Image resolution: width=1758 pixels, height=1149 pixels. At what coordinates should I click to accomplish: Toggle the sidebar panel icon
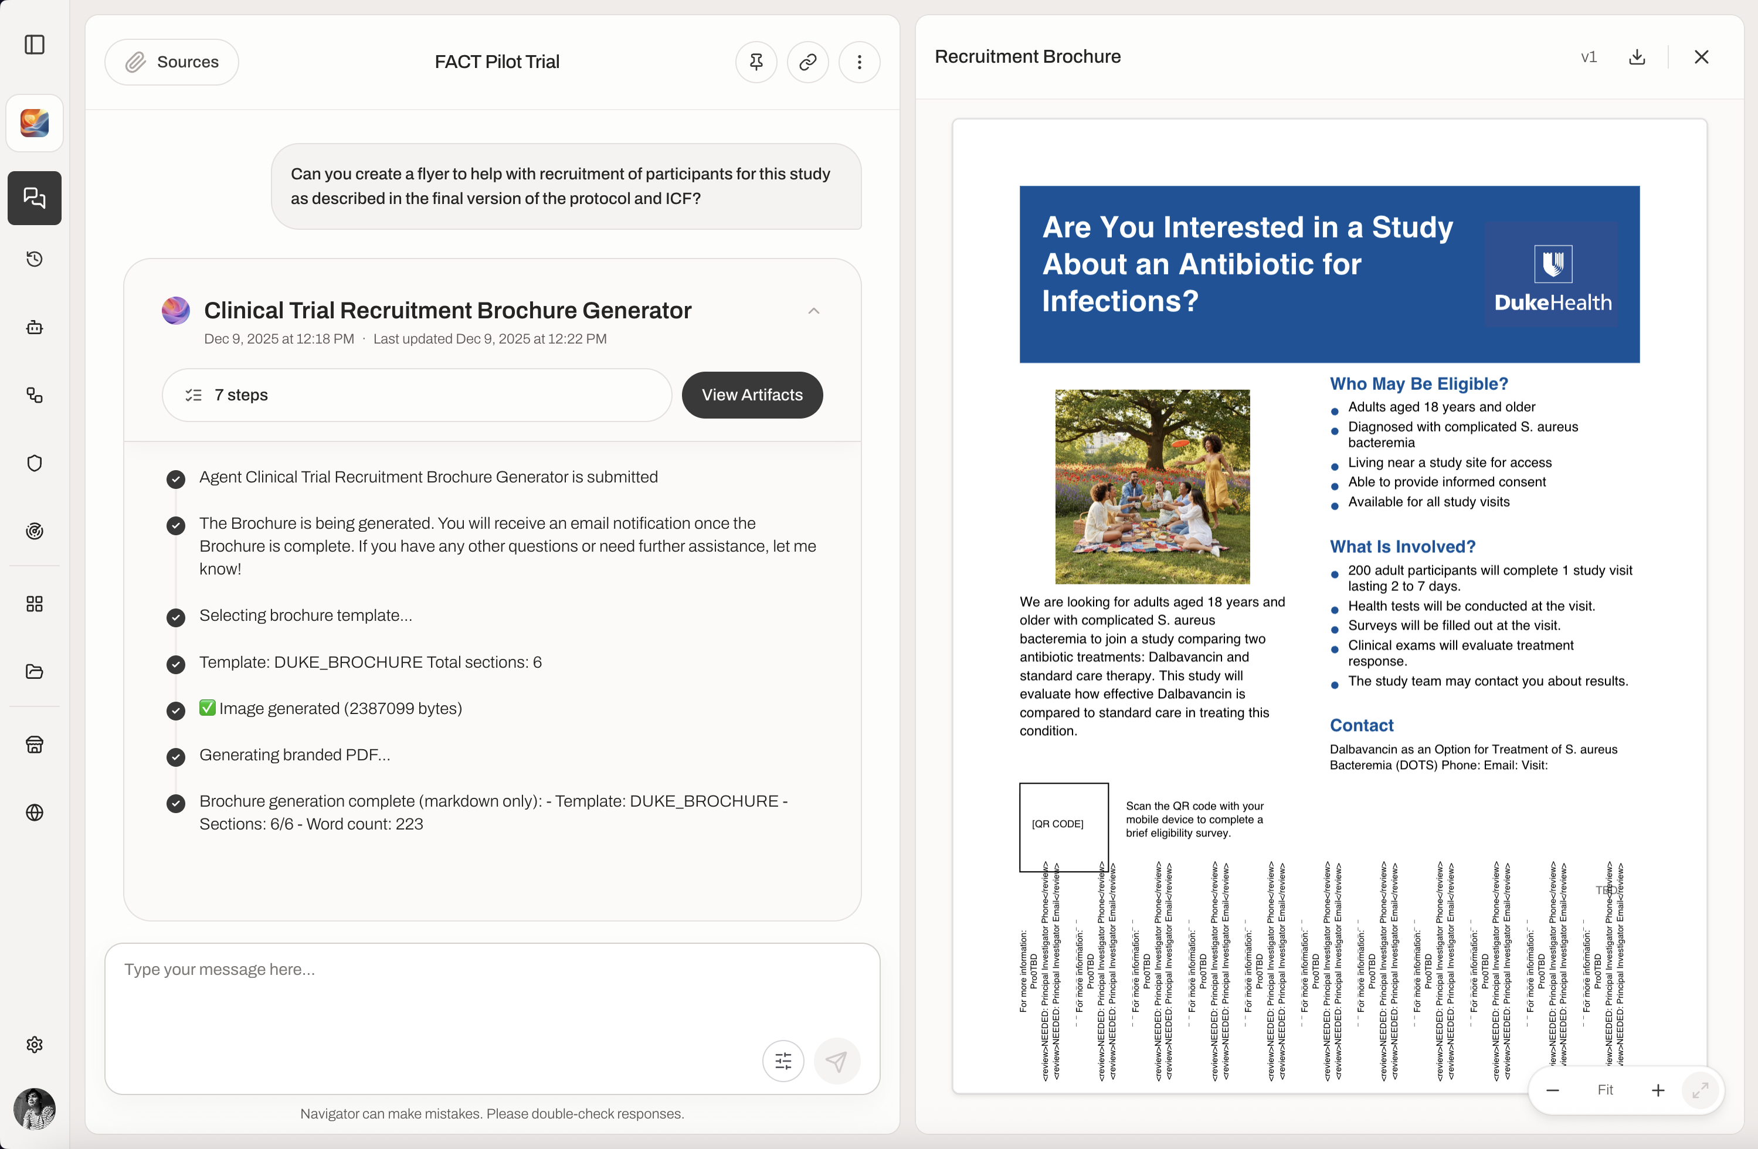[x=35, y=45]
